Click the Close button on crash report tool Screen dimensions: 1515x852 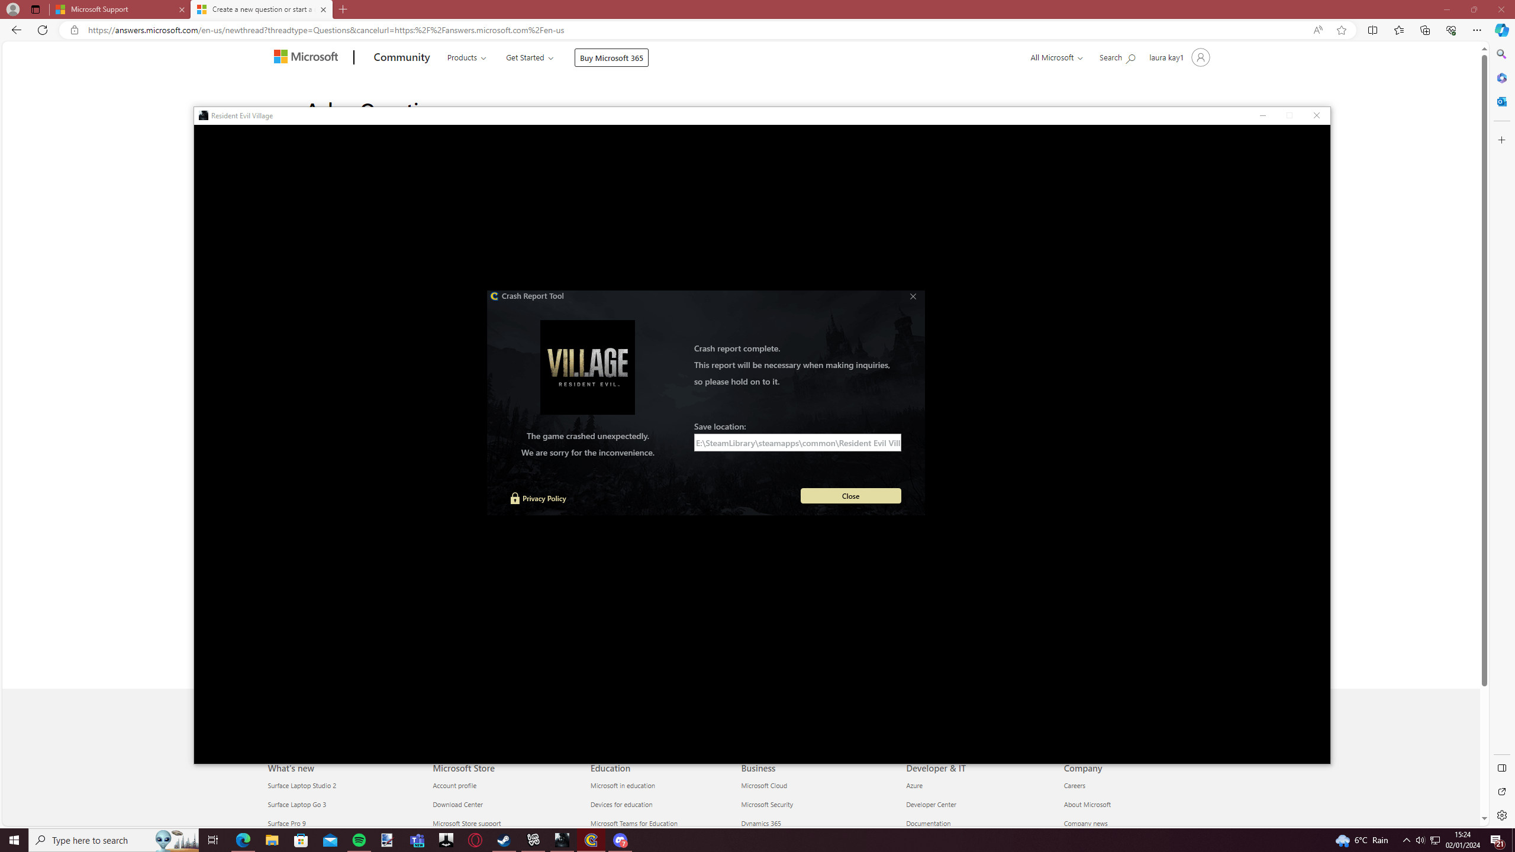click(x=850, y=495)
